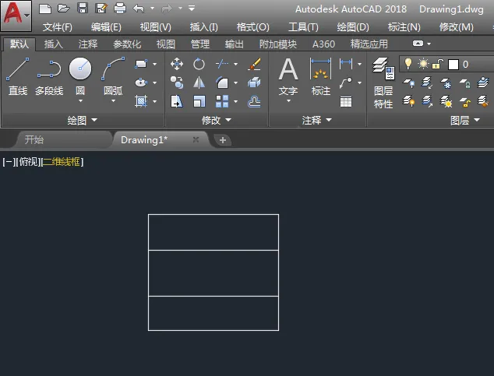Select the Arc tool (圆弧)

113,76
